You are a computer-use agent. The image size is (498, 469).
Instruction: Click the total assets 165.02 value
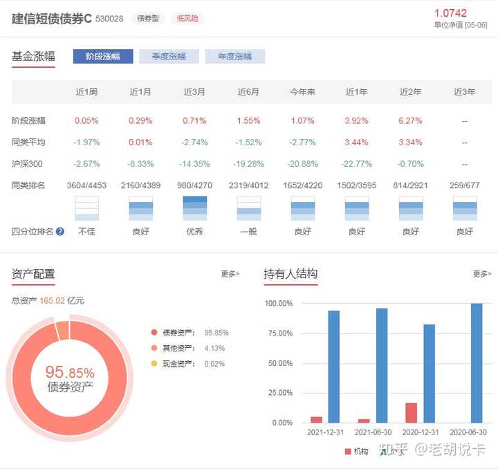[x=53, y=300]
